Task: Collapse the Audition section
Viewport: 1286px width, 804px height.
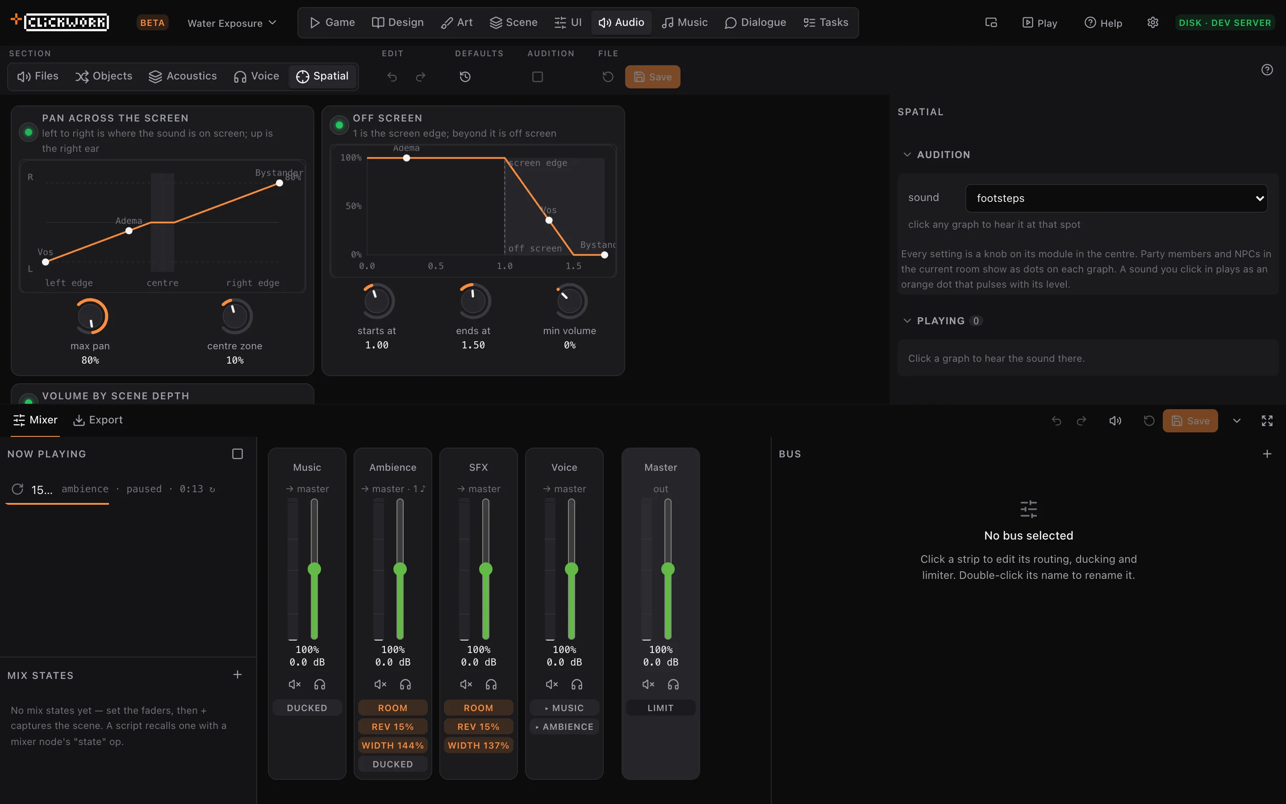Action: click(x=907, y=155)
